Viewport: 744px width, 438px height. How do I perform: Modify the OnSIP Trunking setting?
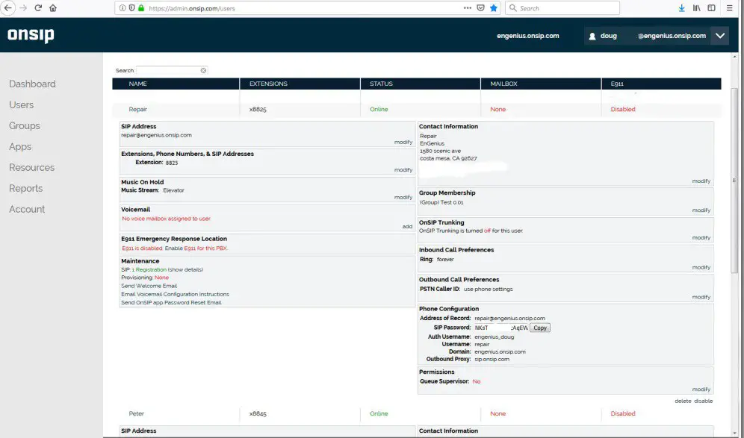(701, 237)
